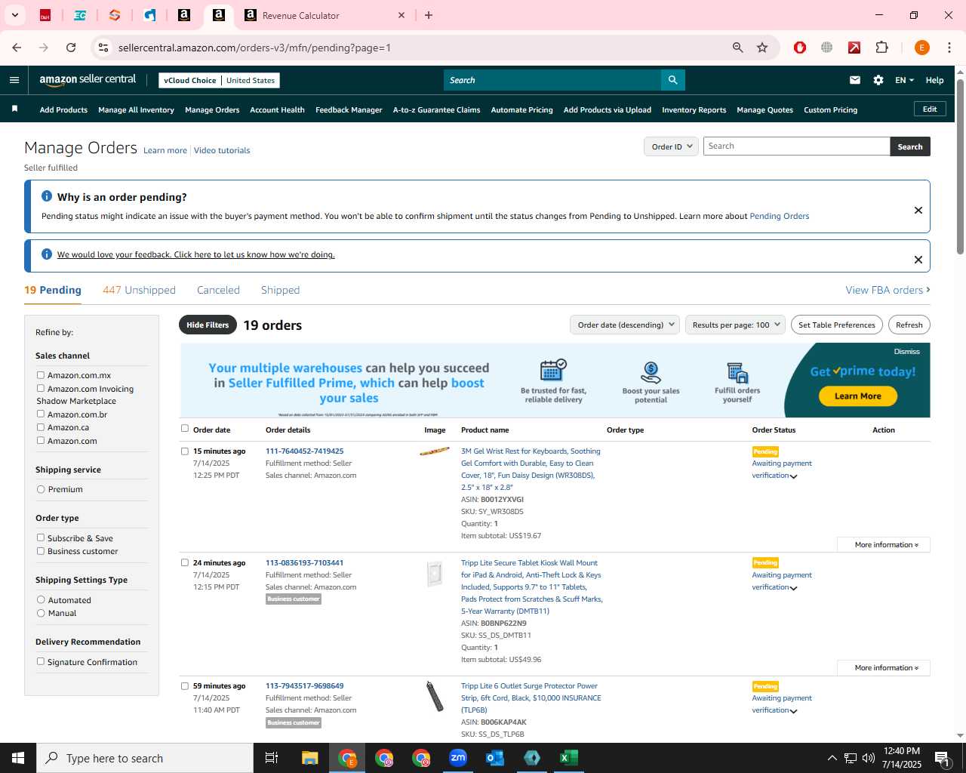Open Manage All Inventory menu item
Viewport: 966px width, 773px height.
tap(136, 109)
